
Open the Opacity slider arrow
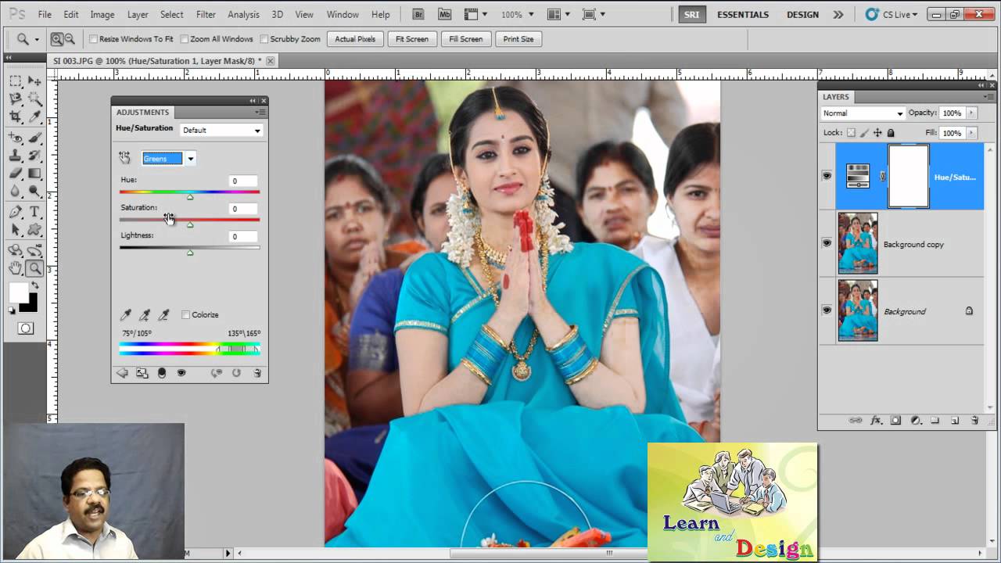971,113
